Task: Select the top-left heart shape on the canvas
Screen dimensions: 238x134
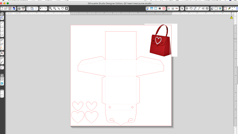Action: coord(78,106)
